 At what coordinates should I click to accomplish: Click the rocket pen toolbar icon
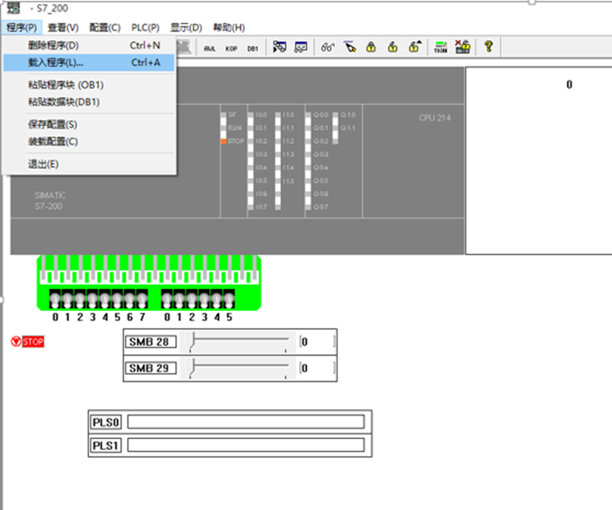coord(350,47)
